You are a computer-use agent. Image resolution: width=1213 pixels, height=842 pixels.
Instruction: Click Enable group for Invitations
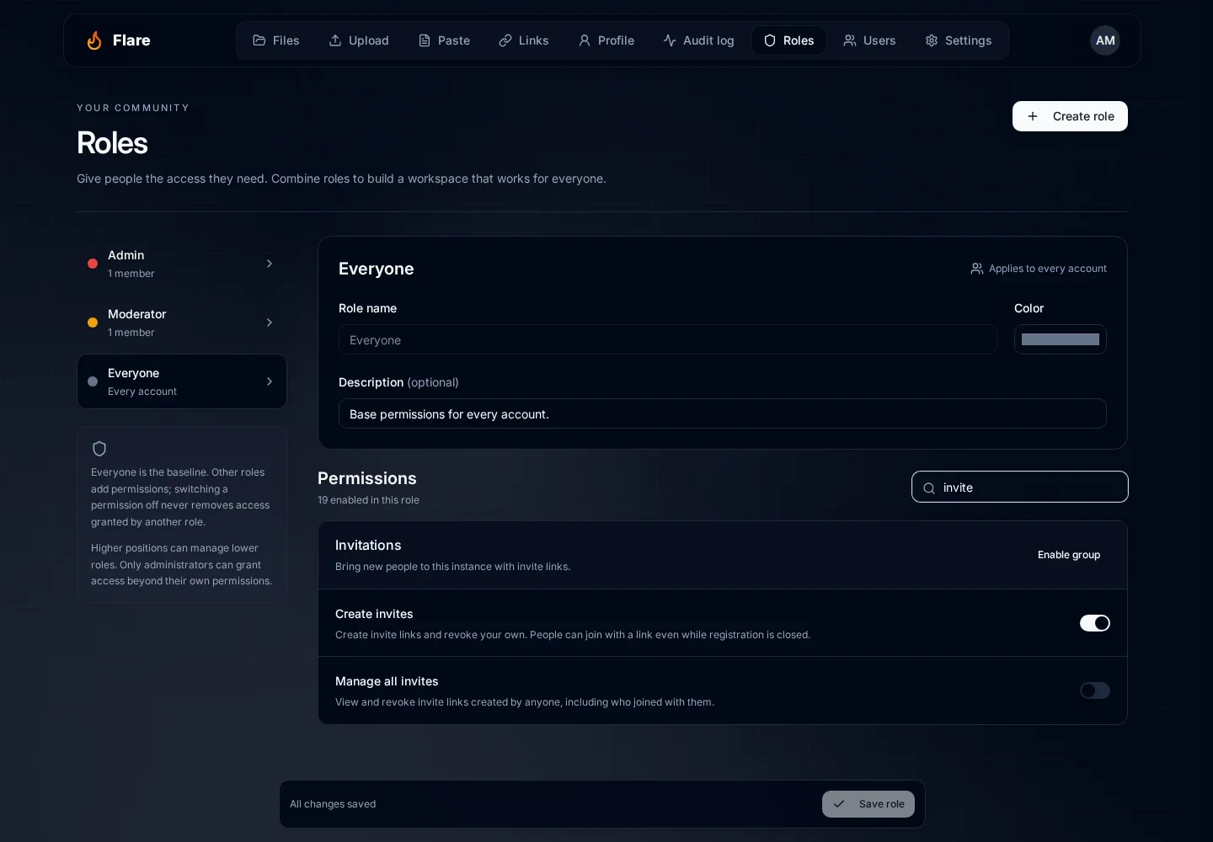click(1069, 555)
